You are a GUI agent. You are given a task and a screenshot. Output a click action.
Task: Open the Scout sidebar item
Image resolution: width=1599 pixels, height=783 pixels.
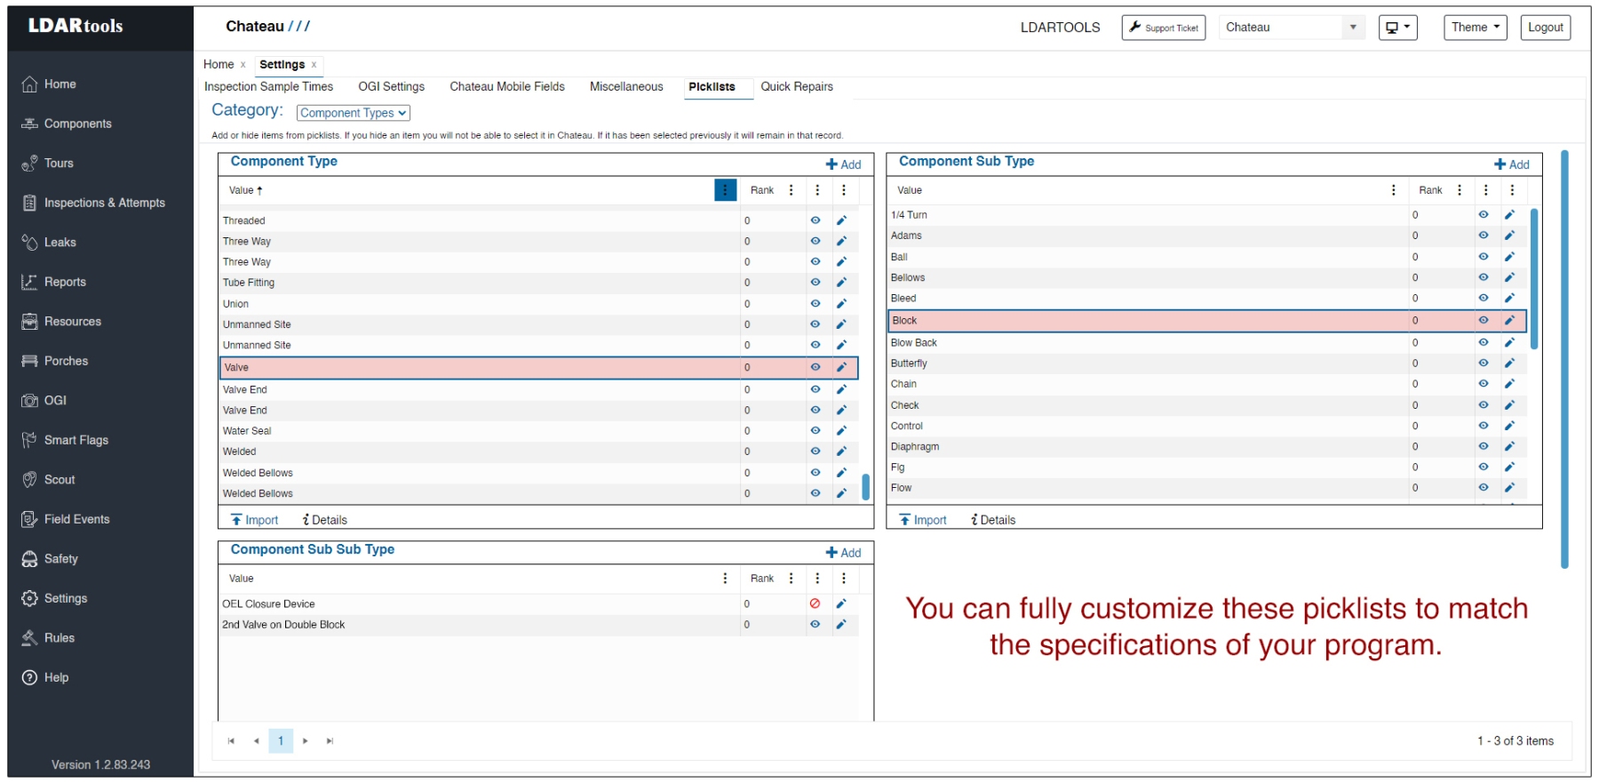[59, 480]
